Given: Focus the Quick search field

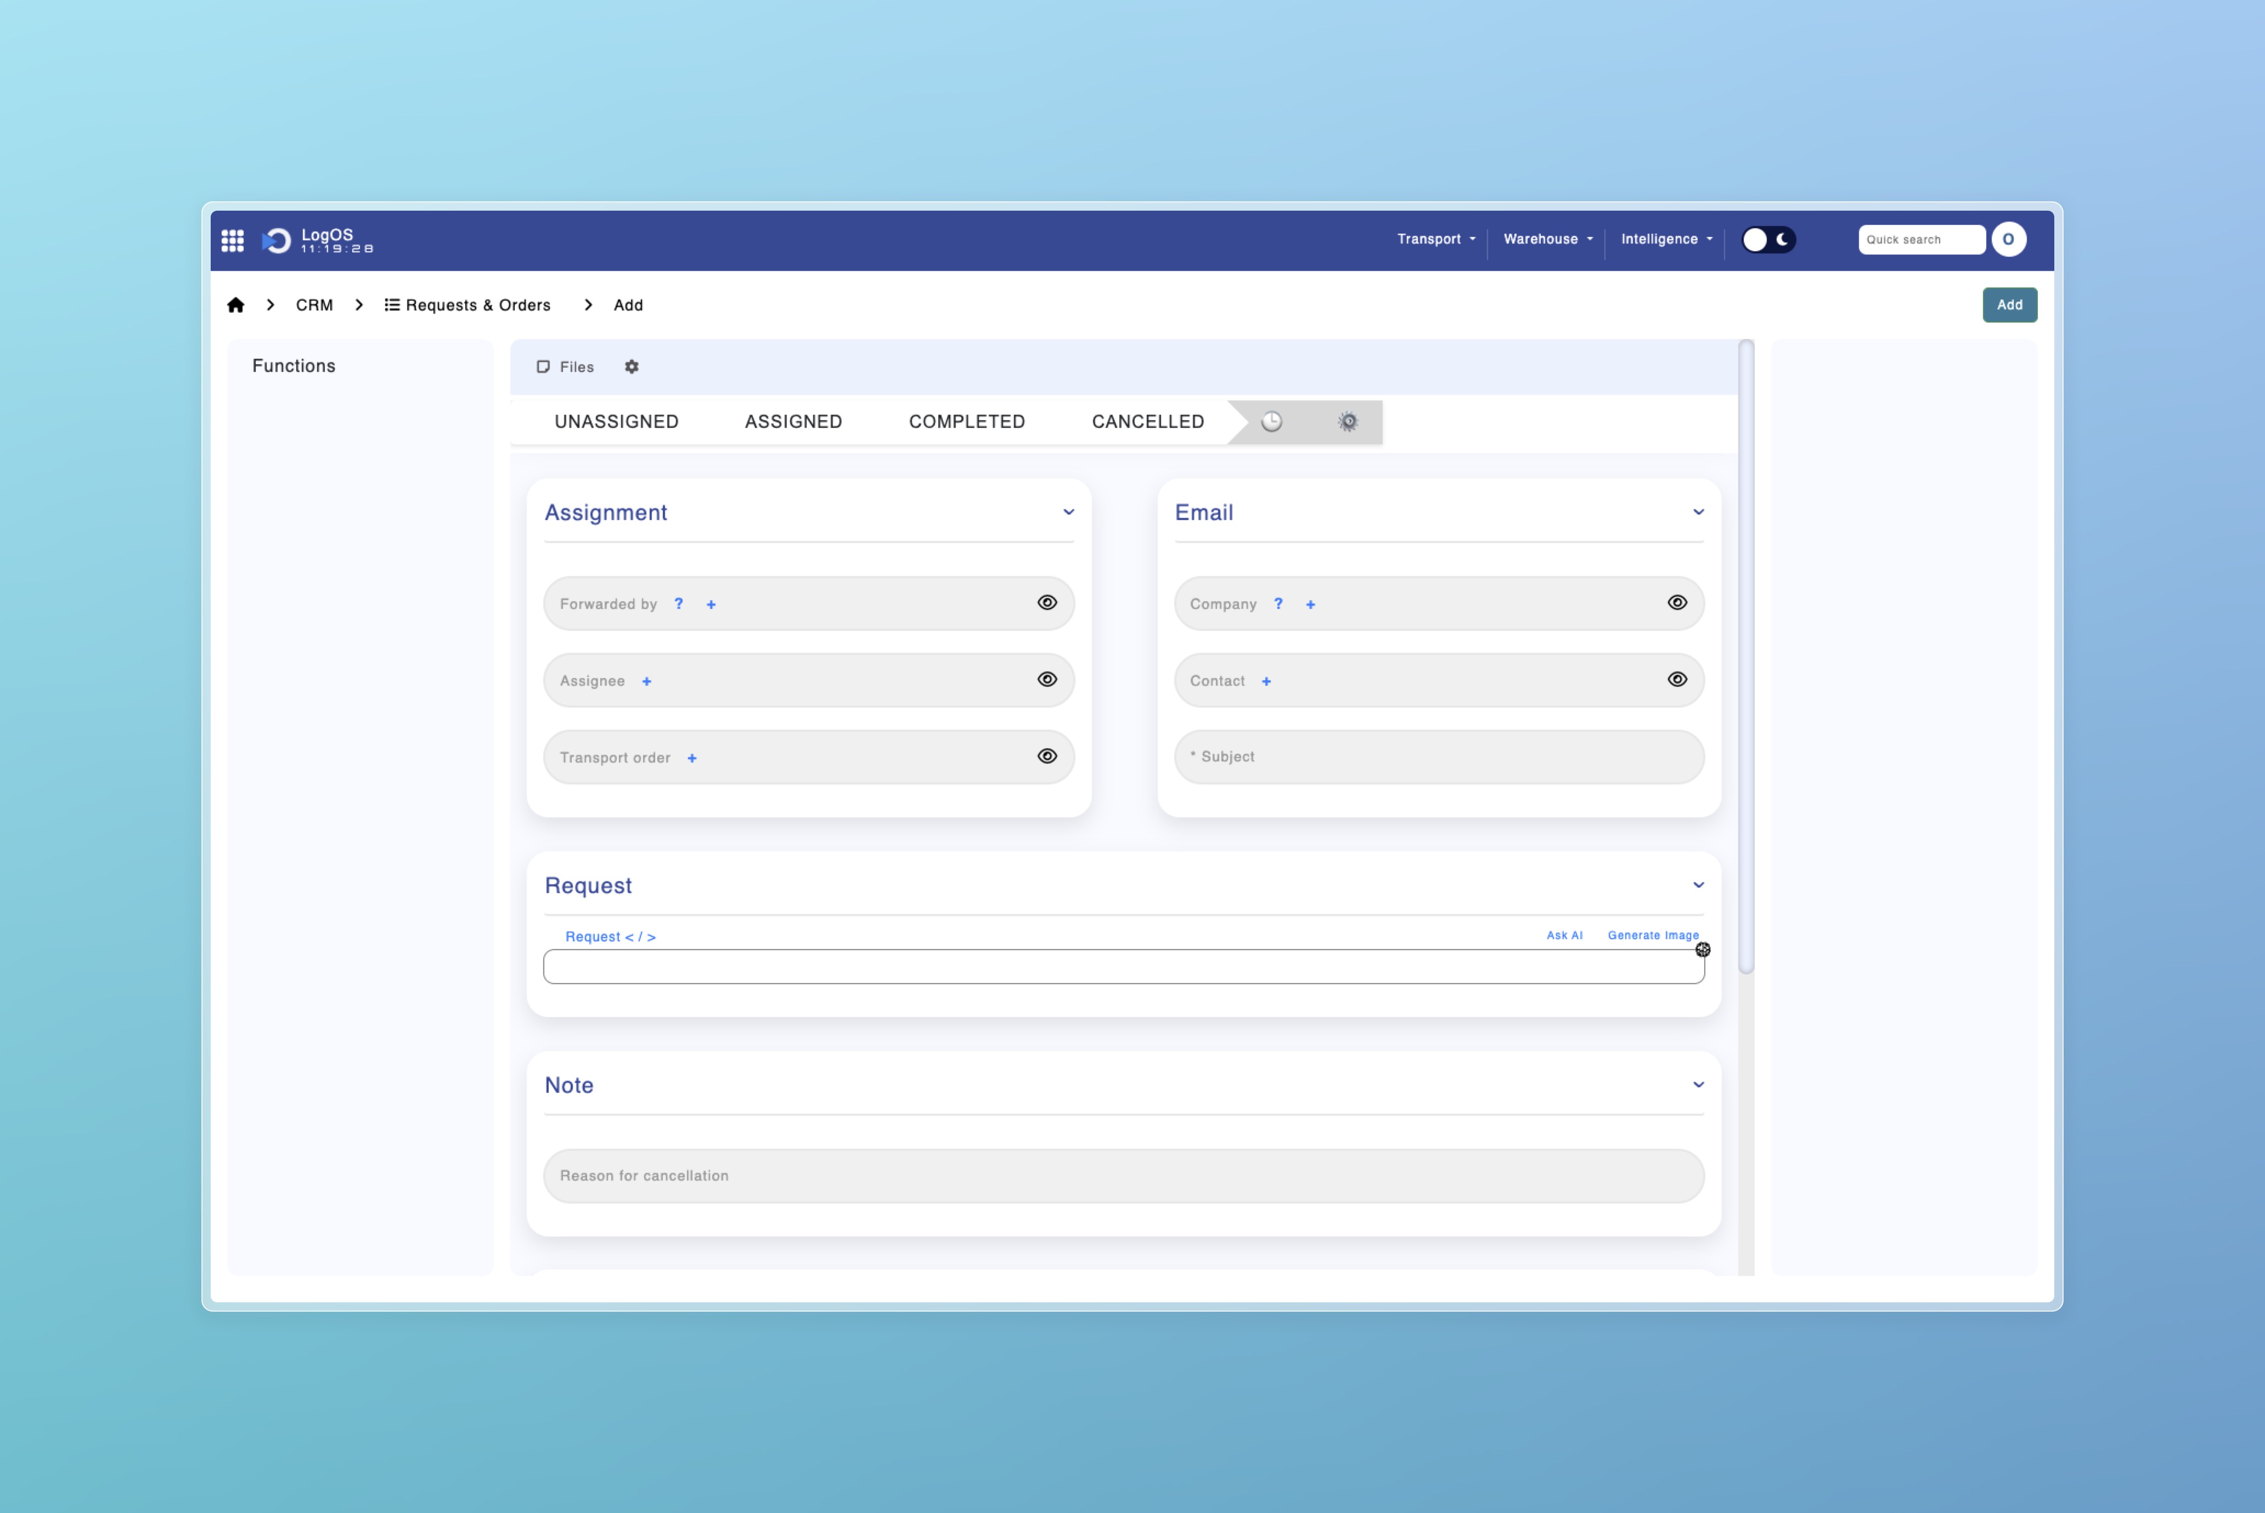Looking at the screenshot, I should (1922, 239).
